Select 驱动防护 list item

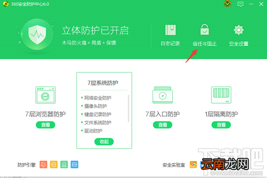[93, 131]
